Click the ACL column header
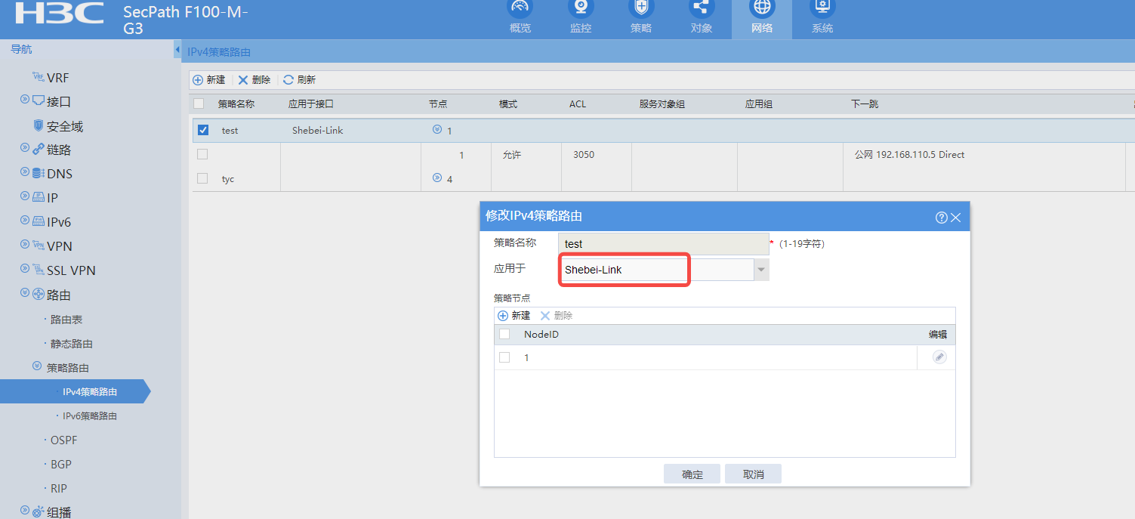Image resolution: width=1135 pixels, height=519 pixels. pos(578,104)
